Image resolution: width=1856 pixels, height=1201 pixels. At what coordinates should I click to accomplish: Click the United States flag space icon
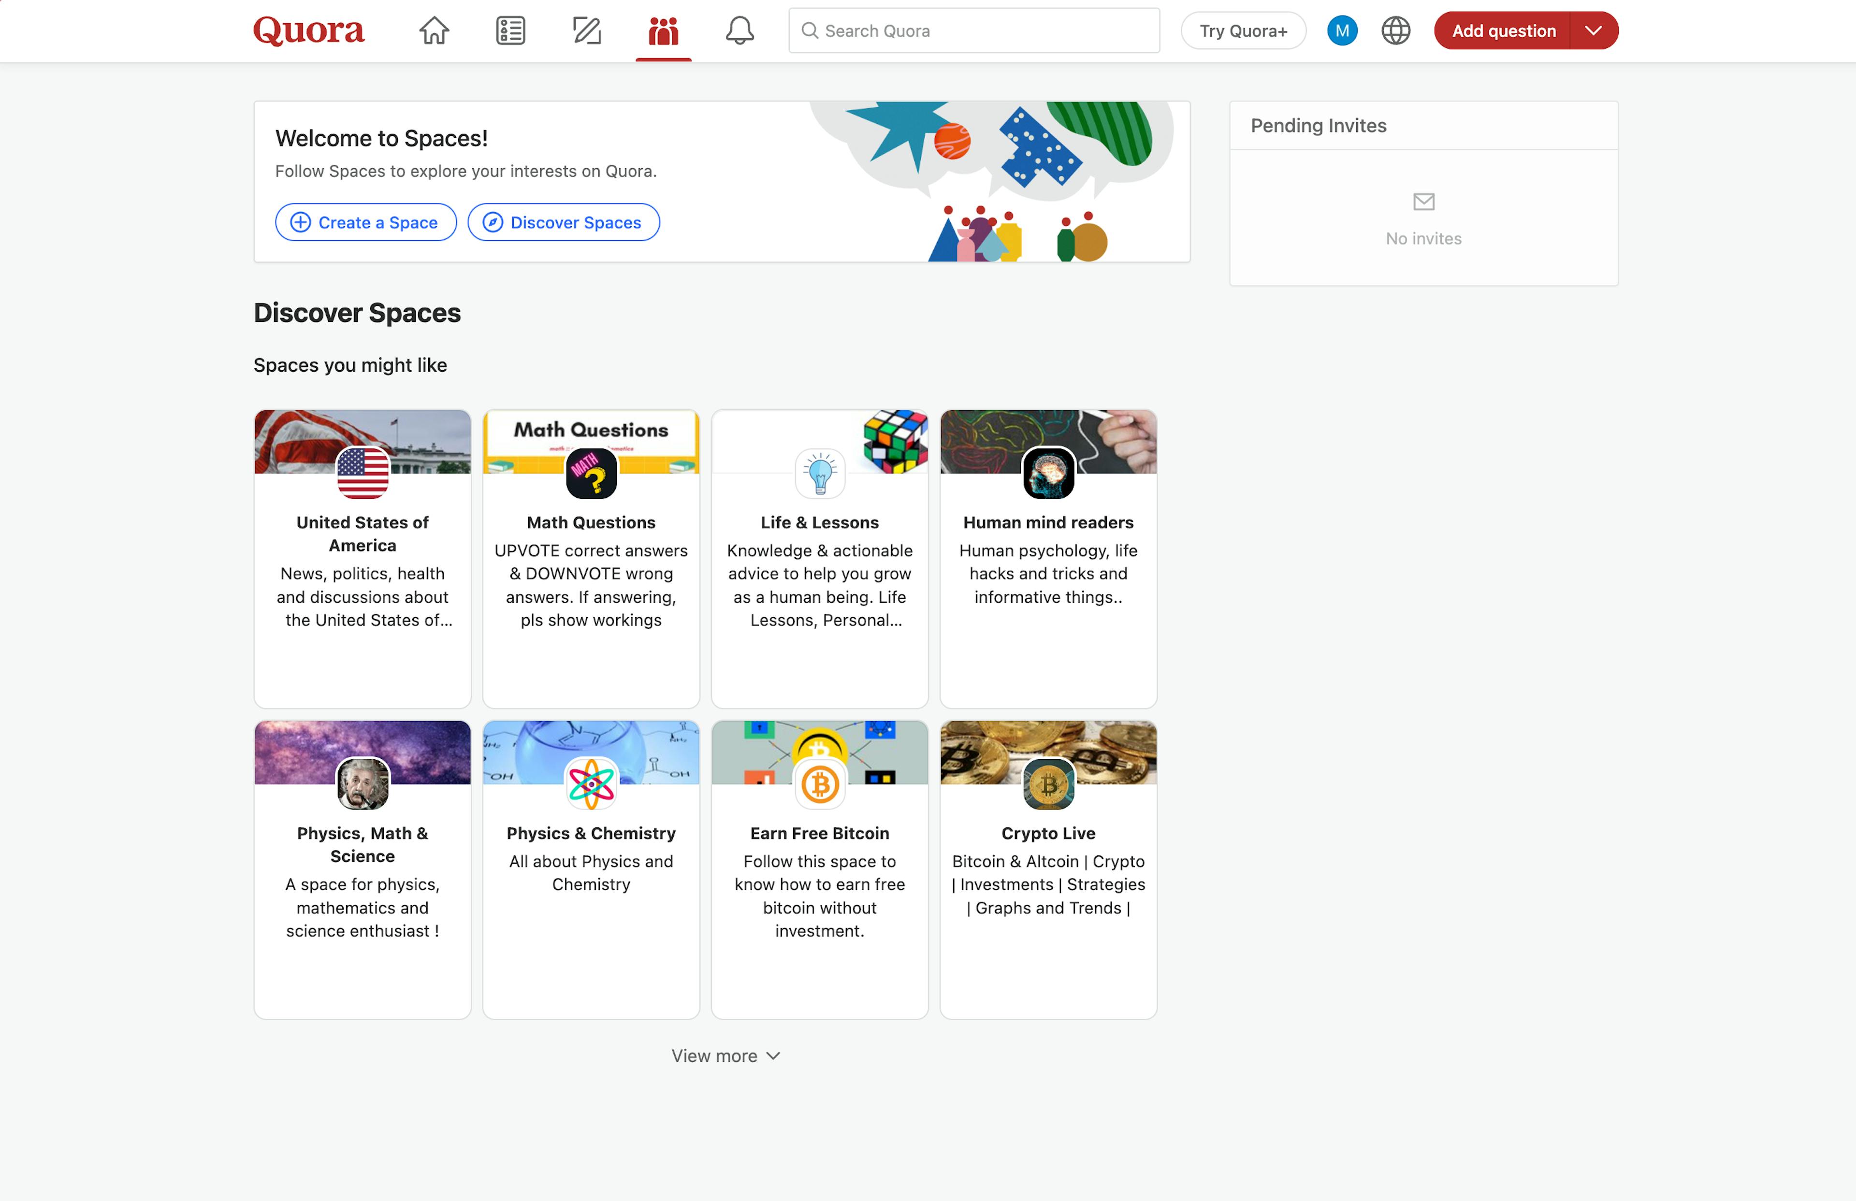tap(362, 473)
